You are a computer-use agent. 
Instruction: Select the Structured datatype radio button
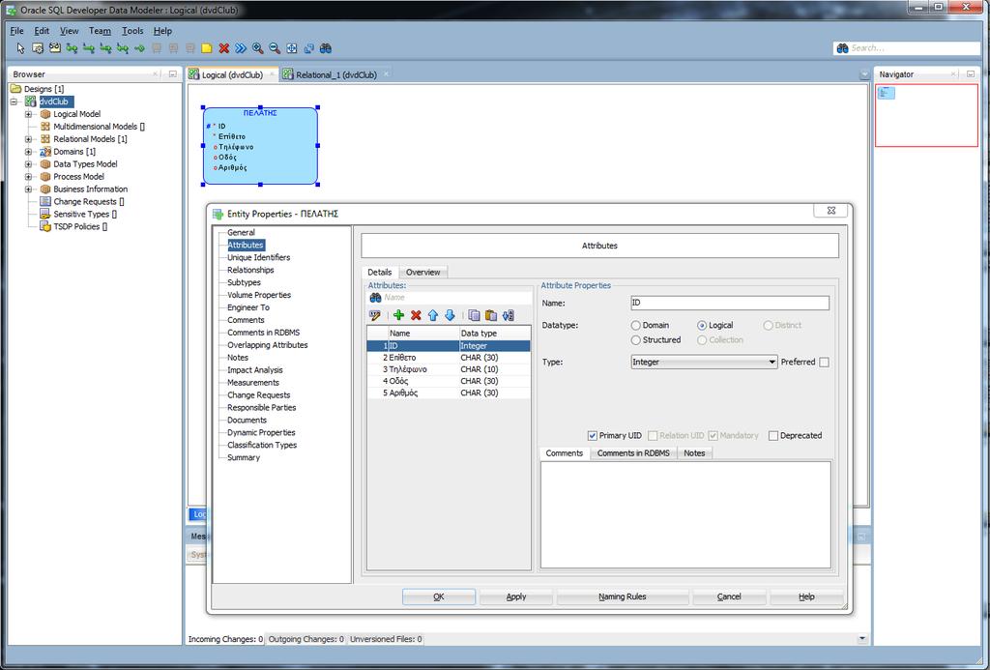636,340
